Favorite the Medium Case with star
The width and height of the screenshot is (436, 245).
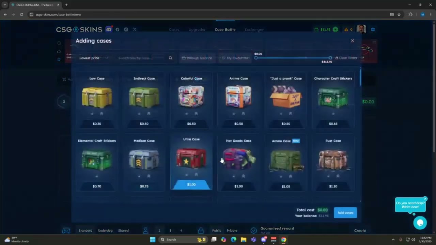(x=139, y=176)
